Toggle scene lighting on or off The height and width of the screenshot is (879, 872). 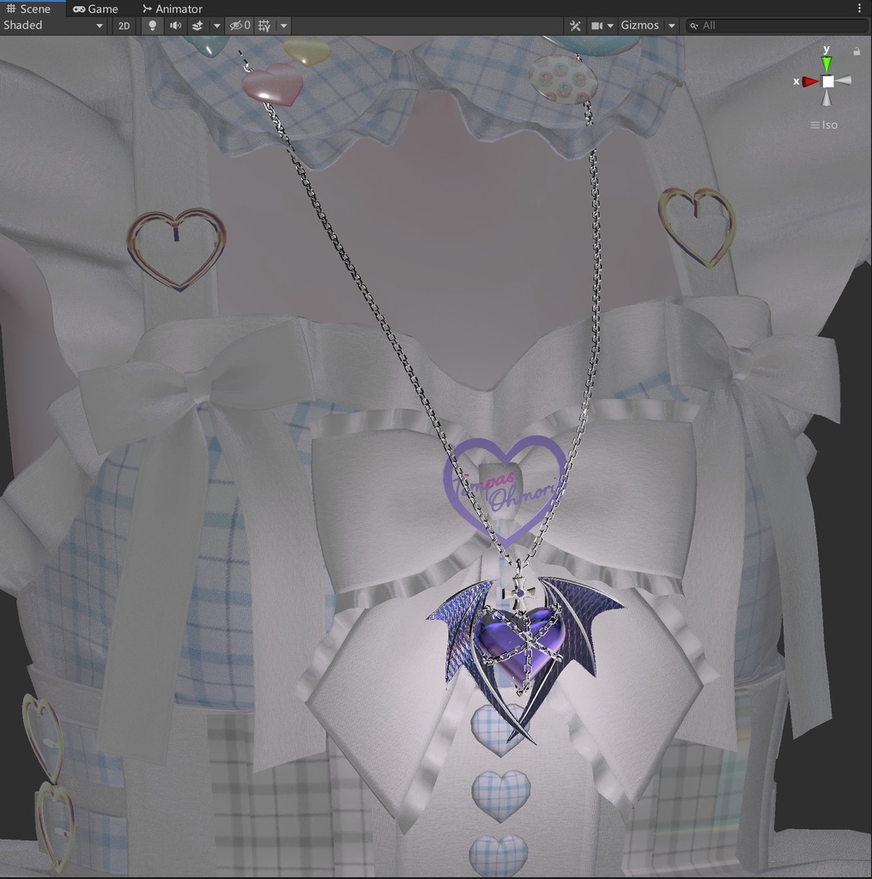[x=152, y=26]
